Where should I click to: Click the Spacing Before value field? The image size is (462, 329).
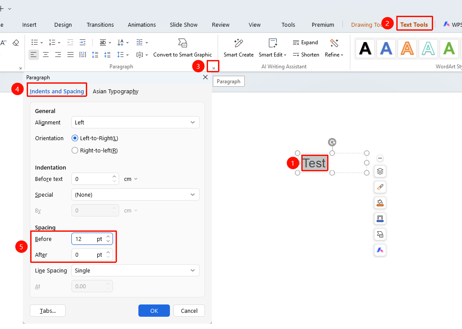coord(92,239)
